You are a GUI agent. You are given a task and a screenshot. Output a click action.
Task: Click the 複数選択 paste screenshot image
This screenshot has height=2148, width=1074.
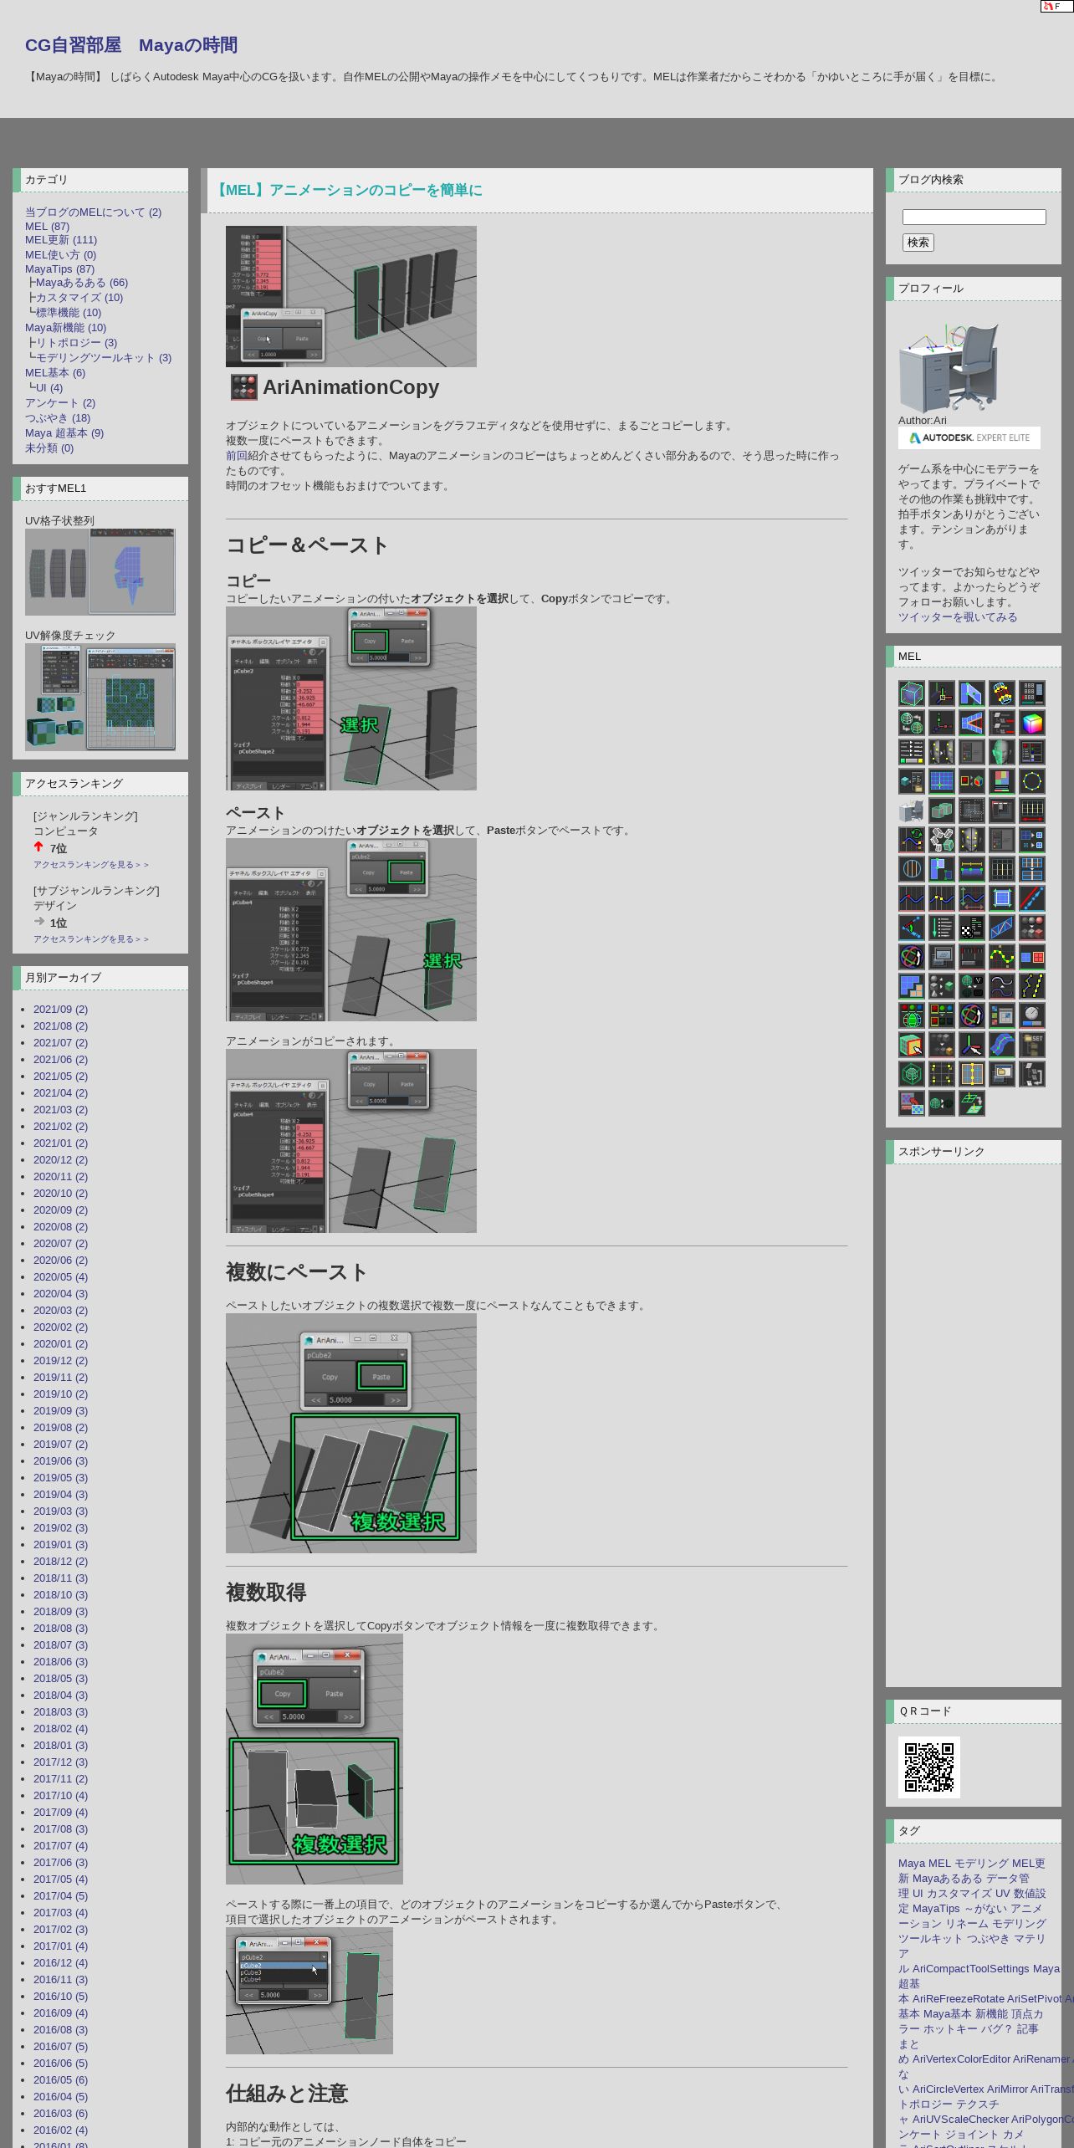351,1434
